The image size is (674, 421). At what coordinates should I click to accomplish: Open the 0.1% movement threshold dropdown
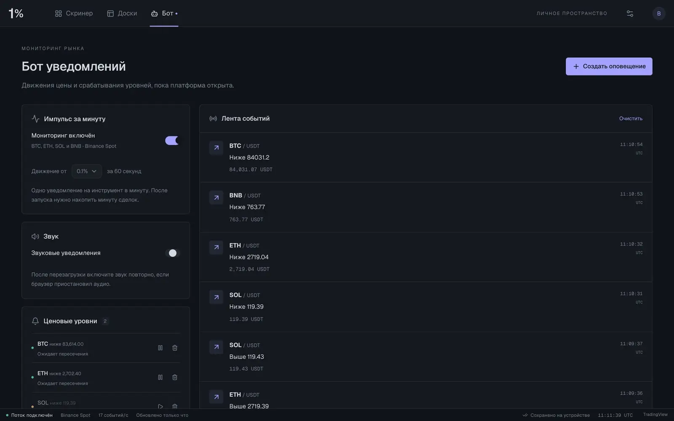point(87,171)
